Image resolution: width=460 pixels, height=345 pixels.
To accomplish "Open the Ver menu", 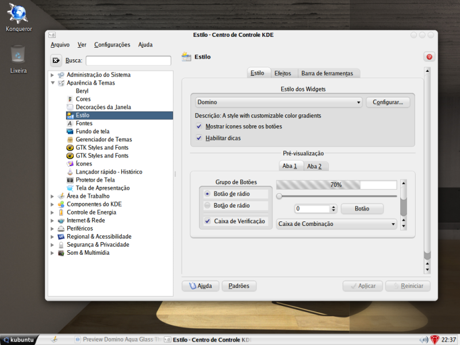I will point(82,45).
